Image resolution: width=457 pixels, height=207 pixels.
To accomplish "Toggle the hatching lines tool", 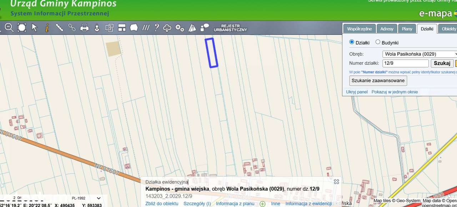I will pos(146,27).
